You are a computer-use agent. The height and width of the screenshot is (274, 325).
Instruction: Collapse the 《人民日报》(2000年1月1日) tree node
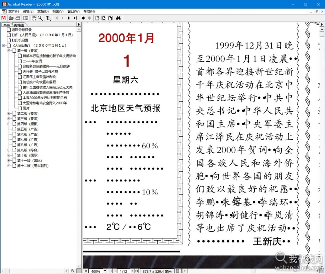3,45
